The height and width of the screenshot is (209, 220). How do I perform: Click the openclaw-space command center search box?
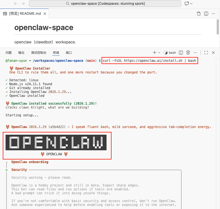click(105, 4)
